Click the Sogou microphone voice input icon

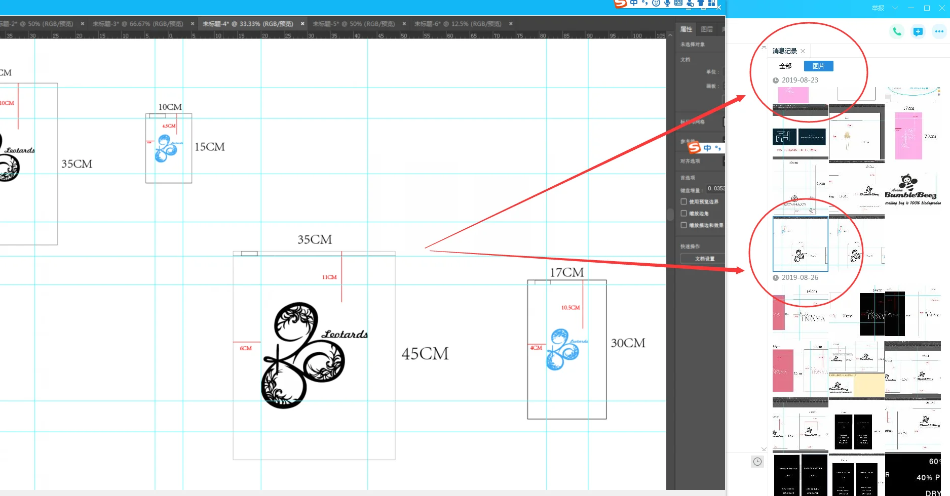pyautogui.click(x=667, y=3)
